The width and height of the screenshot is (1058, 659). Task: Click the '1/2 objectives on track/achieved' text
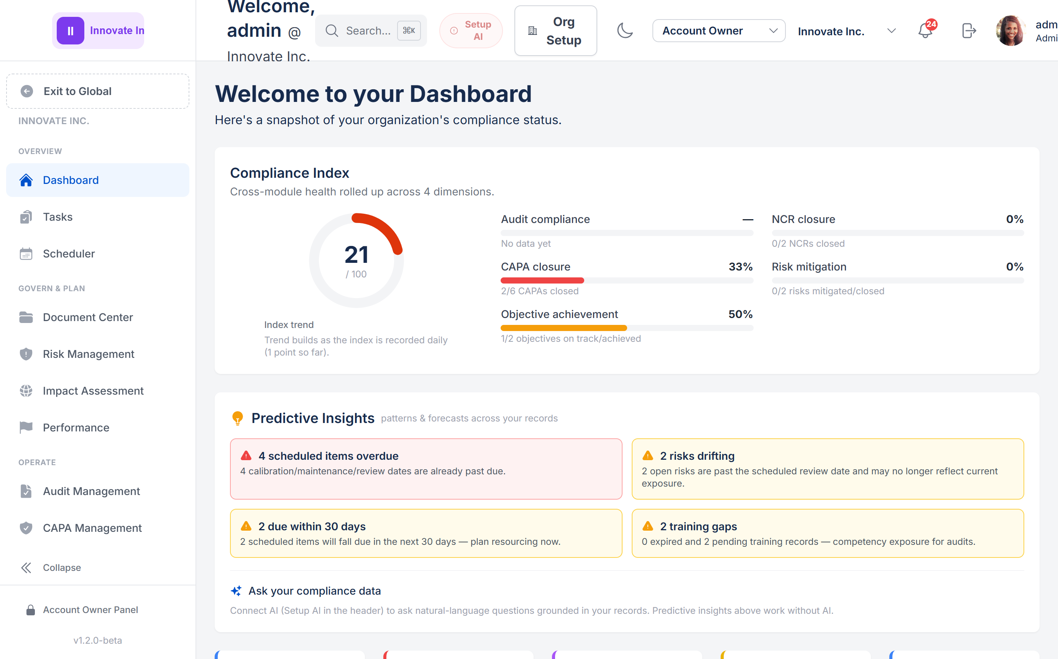tap(571, 339)
